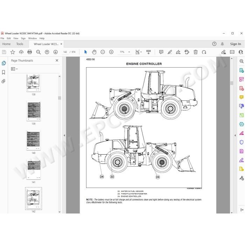Select page 140 thumbnail
The image size is (245, 245).
coord(34,140)
